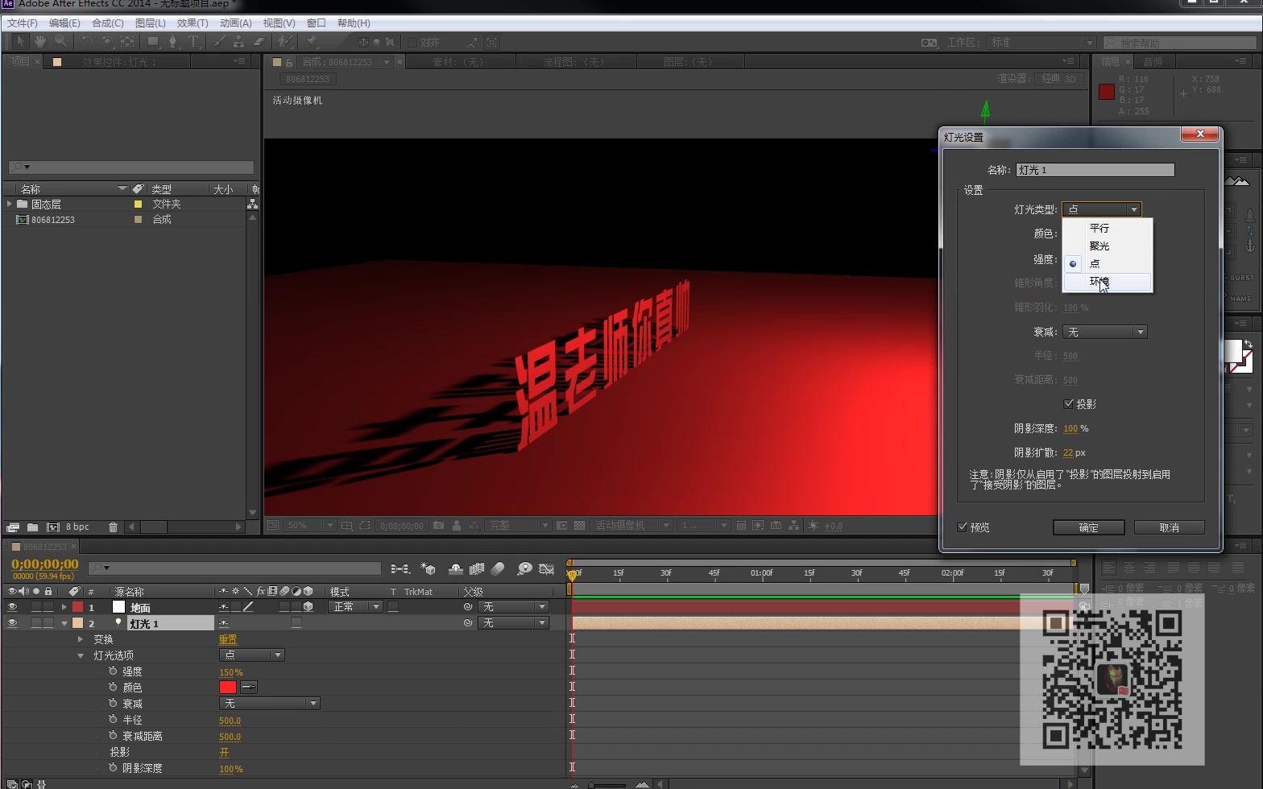
Task: Click the red 颜色 swatch in the timeline
Action: tap(228, 687)
